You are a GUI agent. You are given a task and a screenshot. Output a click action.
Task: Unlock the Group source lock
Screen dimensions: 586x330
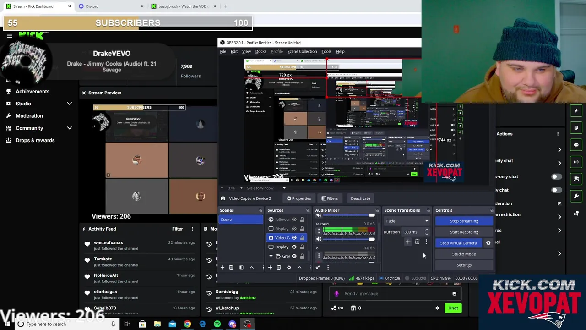pos(302,256)
